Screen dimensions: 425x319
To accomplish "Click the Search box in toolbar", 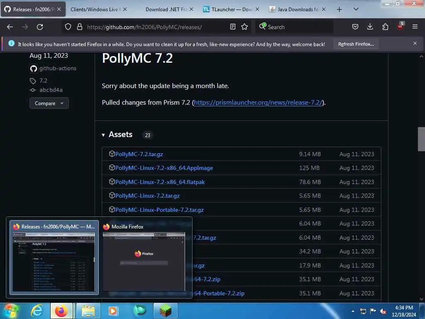I will [x=294, y=27].
